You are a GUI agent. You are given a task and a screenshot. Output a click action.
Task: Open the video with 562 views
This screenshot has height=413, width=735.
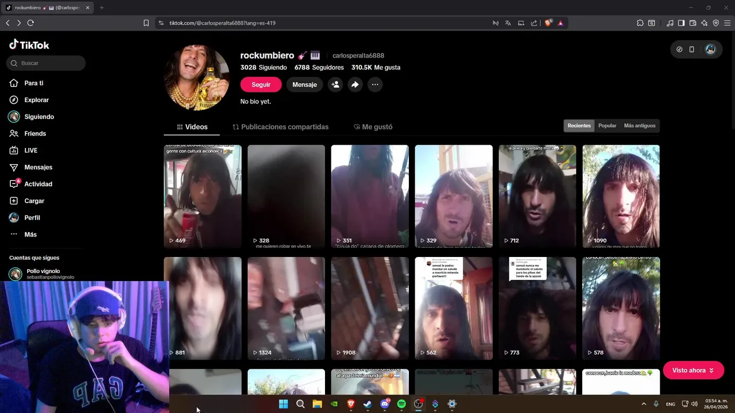(x=454, y=308)
